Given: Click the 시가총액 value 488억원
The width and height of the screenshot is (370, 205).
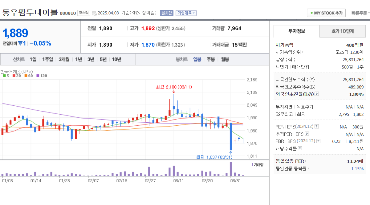Looking at the screenshot, I should coord(355,45).
